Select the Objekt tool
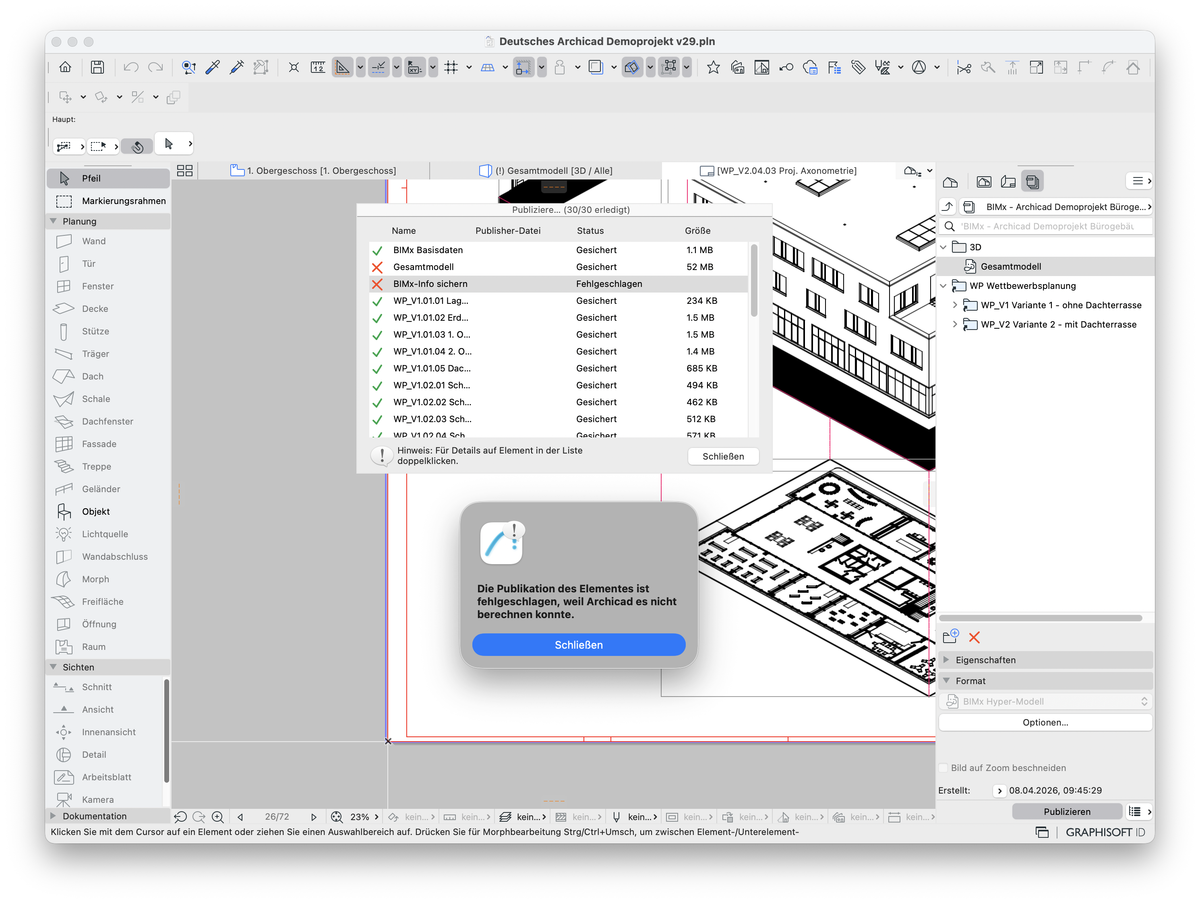 coord(108,512)
